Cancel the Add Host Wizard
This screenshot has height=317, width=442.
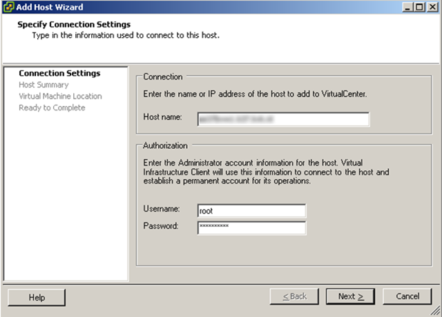click(407, 296)
